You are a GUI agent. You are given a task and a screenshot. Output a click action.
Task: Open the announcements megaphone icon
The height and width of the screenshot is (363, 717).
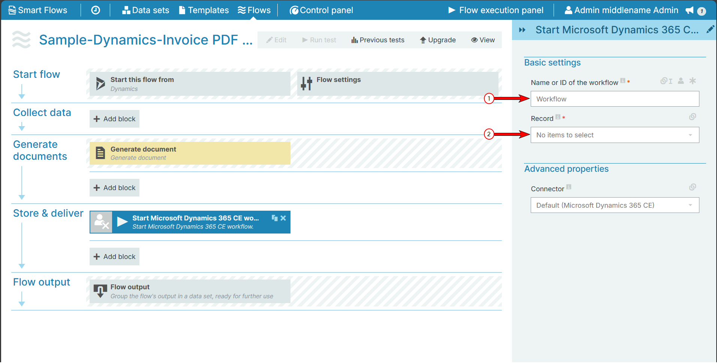689,10
